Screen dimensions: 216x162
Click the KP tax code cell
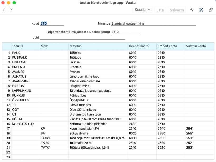coord(54,128)
